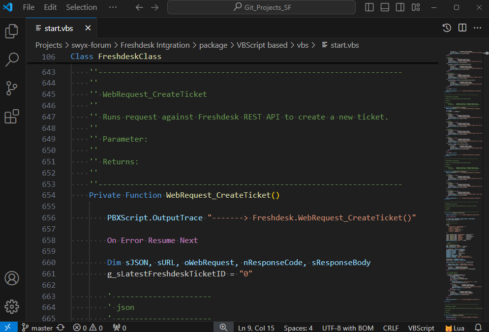Change indentation via Spaces: 4
This screenshot has width=489, height=332.
pyautogui.click(x=298, y=328)
